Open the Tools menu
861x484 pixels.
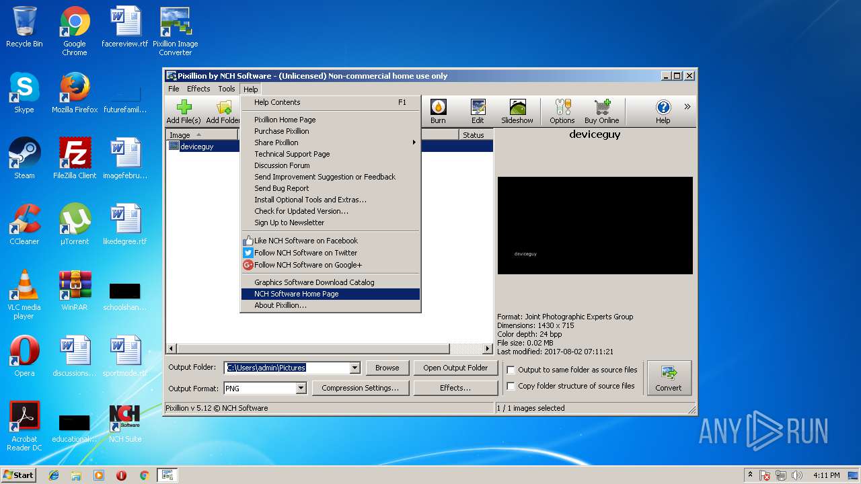227,89
